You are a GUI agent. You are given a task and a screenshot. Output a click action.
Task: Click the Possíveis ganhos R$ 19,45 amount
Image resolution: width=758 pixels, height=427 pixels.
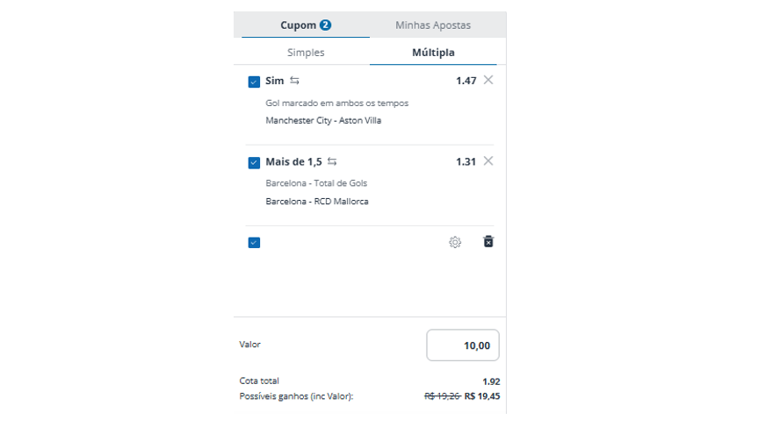[482, 396]
